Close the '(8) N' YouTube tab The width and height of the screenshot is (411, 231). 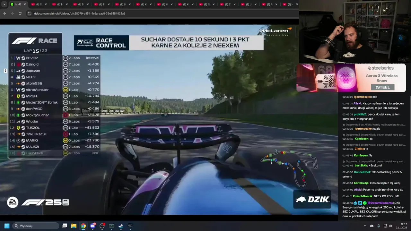click(214, 4)
